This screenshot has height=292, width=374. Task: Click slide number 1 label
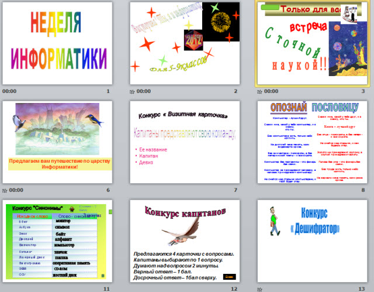point(108,91)
